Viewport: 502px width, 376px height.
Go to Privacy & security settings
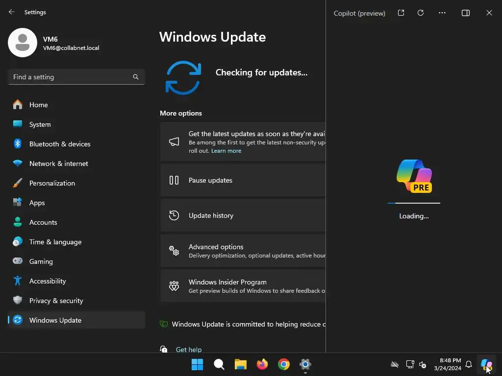tap(76, 301)
